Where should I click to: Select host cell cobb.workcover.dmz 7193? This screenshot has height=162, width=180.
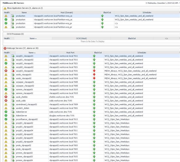pyautogui.click(x=61, y=101)
